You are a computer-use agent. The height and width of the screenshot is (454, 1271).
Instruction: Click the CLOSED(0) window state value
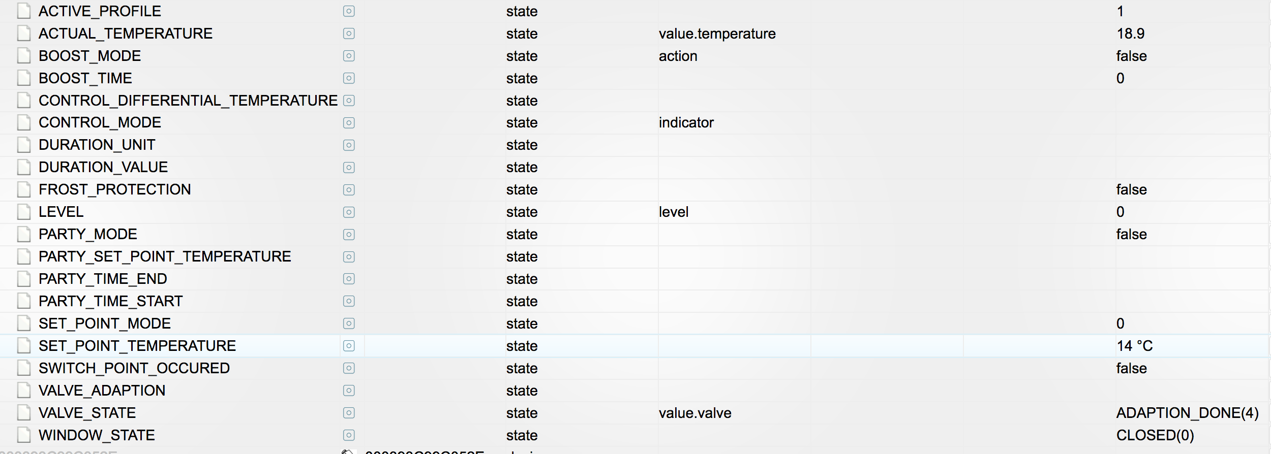click(x=1155, y=435)
